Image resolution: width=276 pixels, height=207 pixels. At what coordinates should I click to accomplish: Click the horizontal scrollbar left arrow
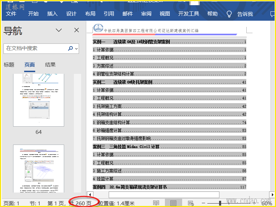[x=90, y=195]
